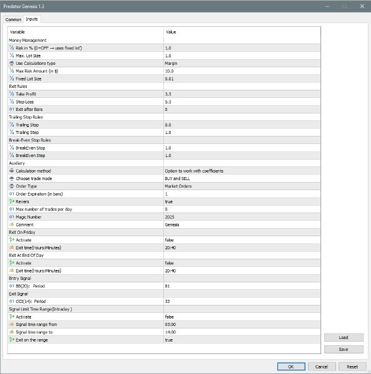Click the Reset button

[x=352, y=367]
